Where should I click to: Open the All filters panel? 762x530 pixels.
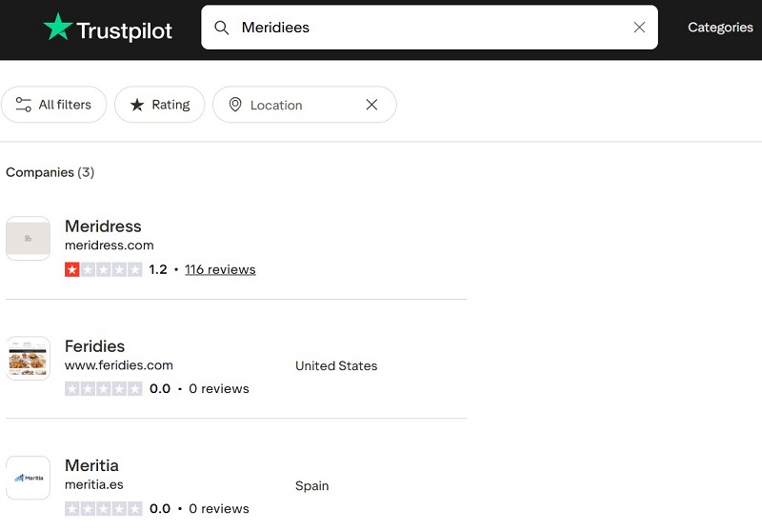point(54,105)
